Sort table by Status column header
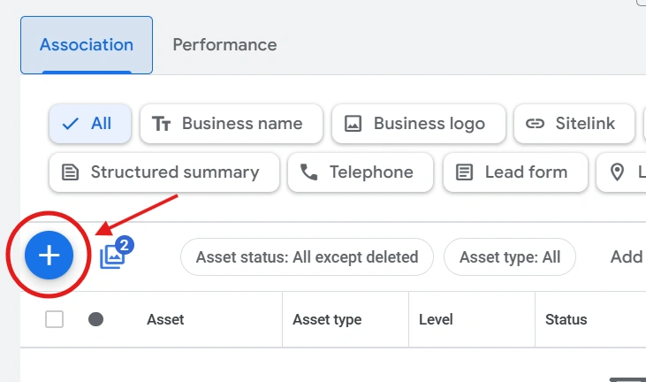 (x=566, y=319)
